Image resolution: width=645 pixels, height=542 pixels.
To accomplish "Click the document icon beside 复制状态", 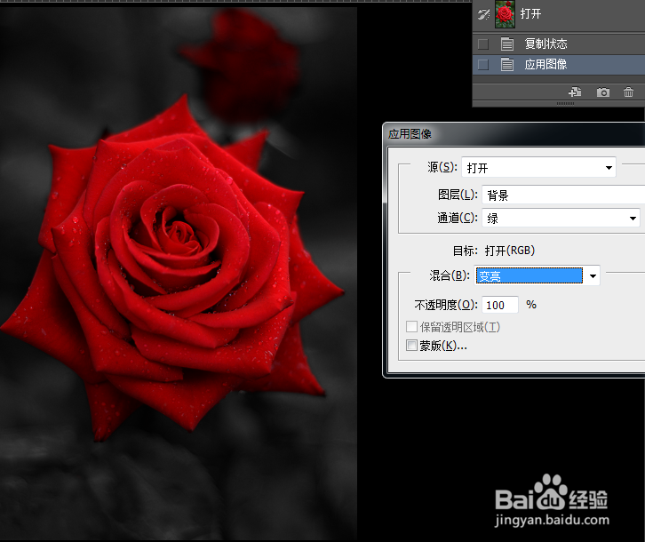I will pos(507,44).
